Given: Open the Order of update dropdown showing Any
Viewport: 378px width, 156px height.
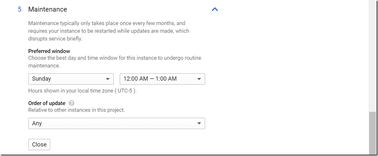Looking at the screenshot, I should 117,123.
